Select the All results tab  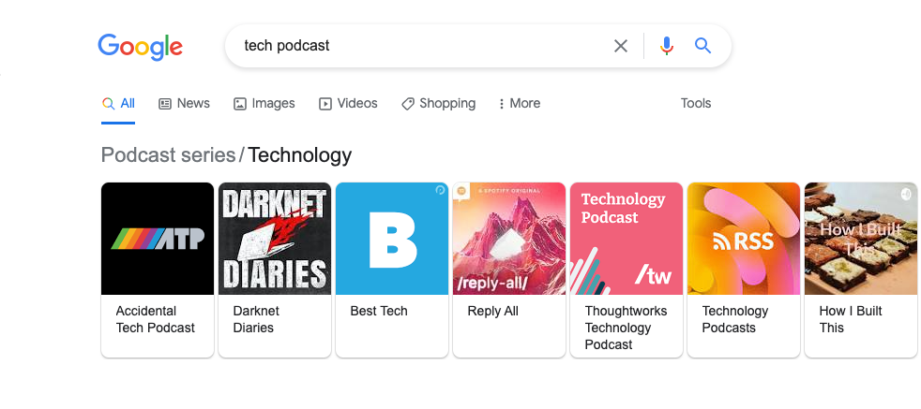[118, 104]
